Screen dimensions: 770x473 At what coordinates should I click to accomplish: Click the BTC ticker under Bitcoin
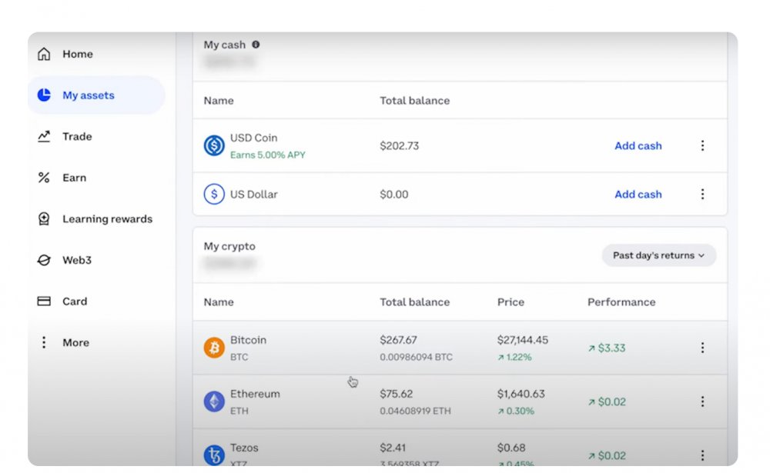239,357
